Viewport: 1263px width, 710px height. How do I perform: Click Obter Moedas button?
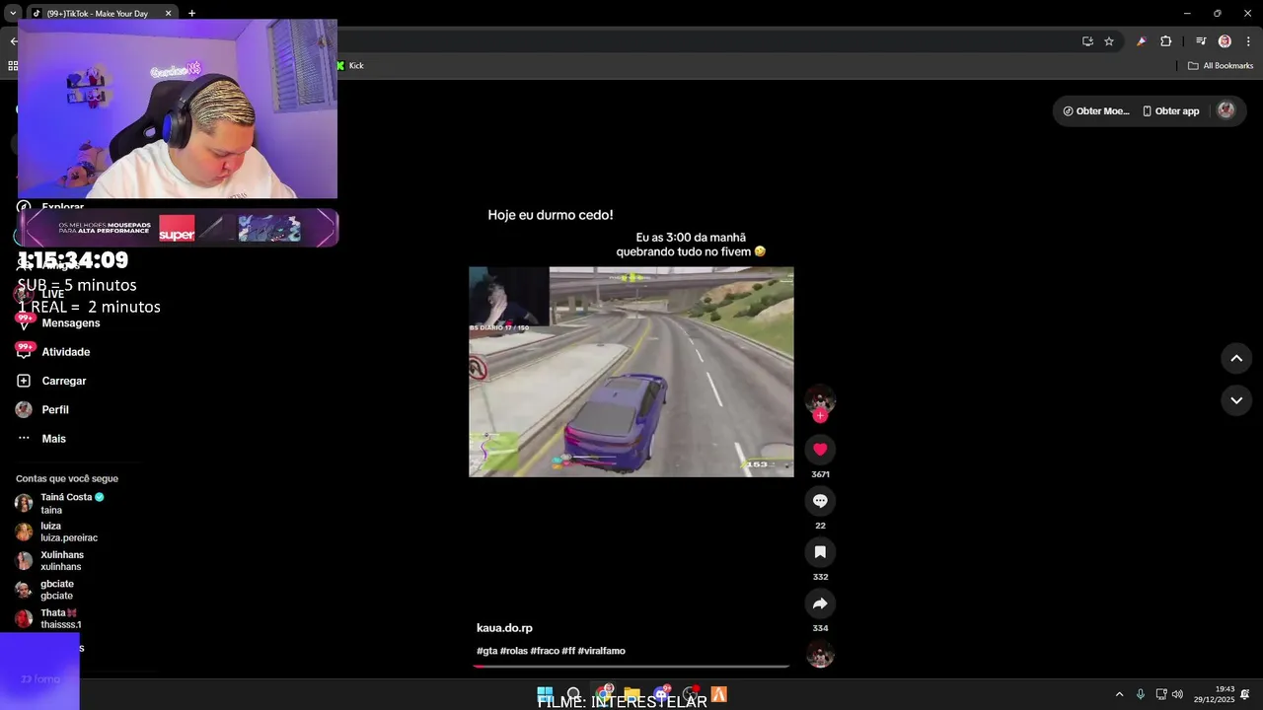pos(1095,111)
